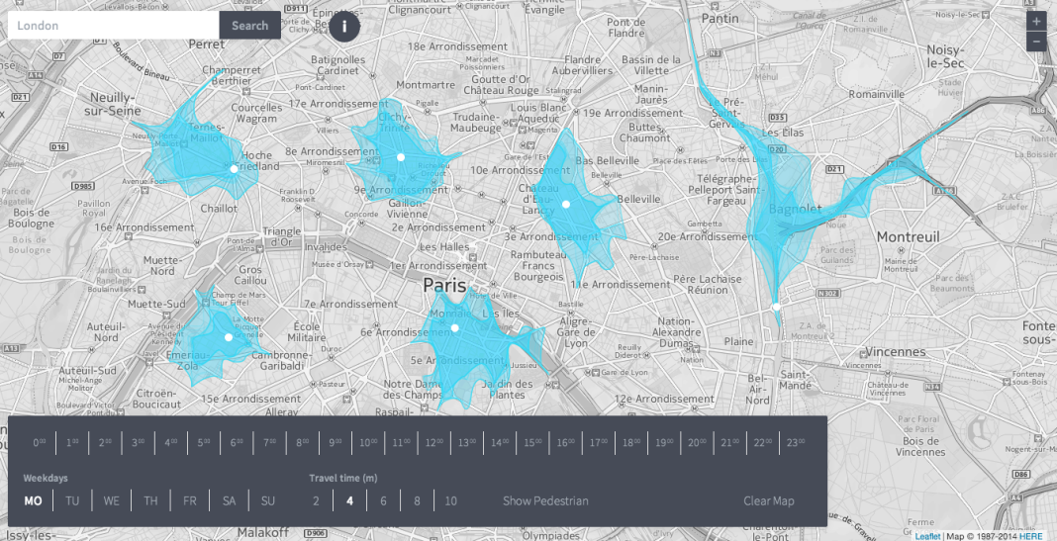The width and height of the screenshot is (1057, 541).
Task: Set travel time to 2 minutes
Action: pos(316,500)
